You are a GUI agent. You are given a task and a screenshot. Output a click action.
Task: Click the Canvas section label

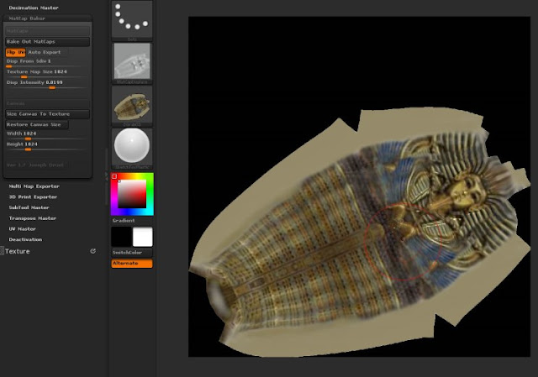47,103
